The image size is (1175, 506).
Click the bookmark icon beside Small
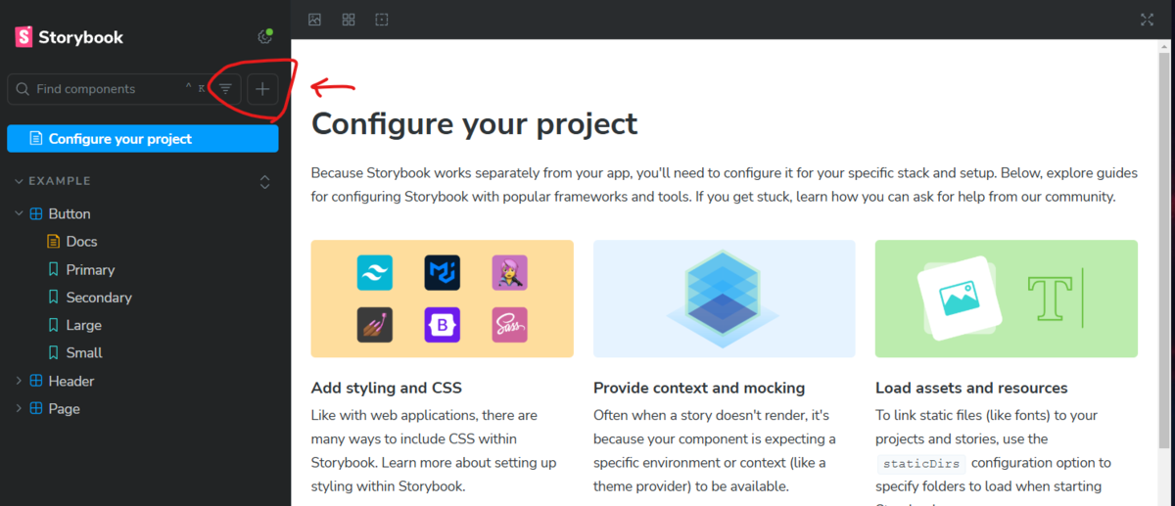click(54, 352)
